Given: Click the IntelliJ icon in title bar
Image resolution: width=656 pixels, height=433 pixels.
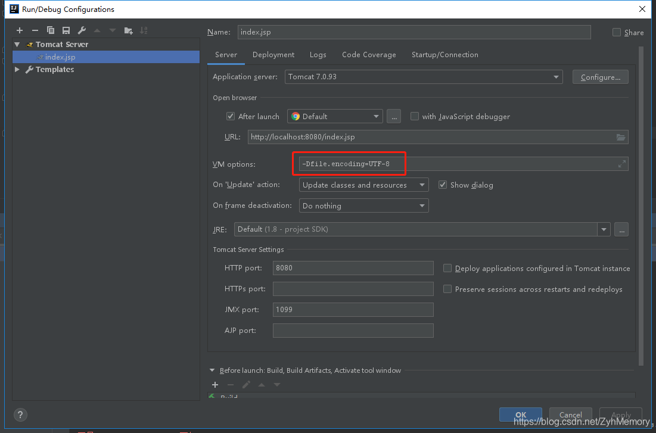Looking at the screenshot, I should coord(14,9).
